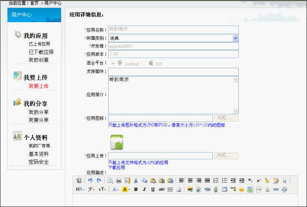Open the H1 heading format dropdown

[80, 189]
